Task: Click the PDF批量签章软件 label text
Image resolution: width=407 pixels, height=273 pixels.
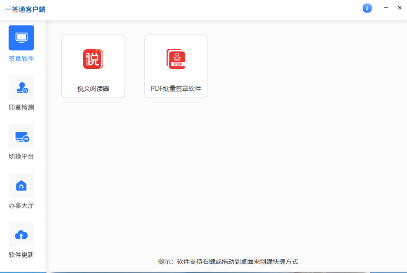Action: coord(176,89)
